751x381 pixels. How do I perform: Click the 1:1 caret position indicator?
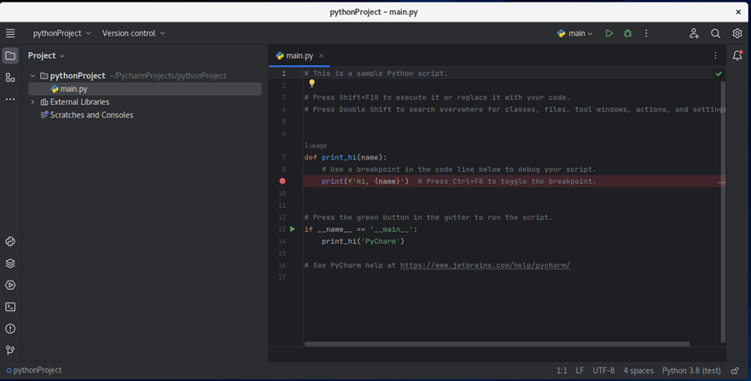tap(562, 371)
